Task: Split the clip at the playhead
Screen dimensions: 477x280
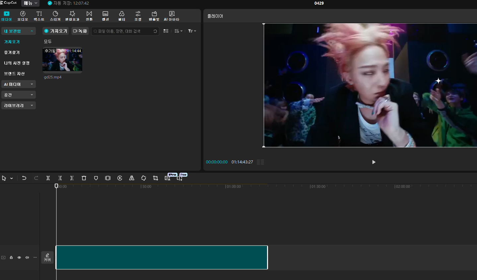Action: click(x=48, y=178)
